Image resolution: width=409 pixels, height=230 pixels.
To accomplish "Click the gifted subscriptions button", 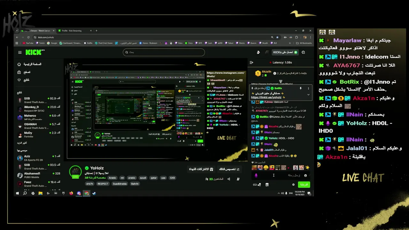I will pos(201,169).
